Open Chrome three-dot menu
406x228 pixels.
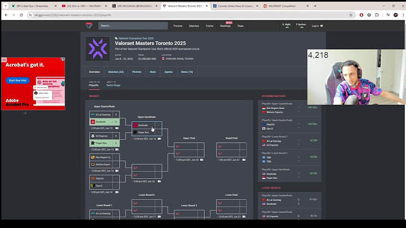pyautogui.click(x=403, y=15)
